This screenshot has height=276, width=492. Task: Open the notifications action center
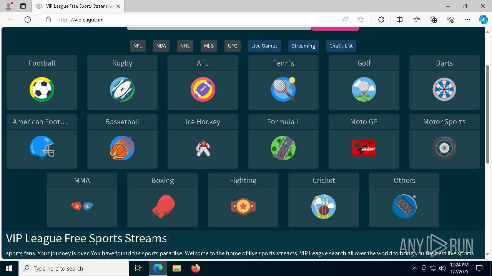coord(479,268)
